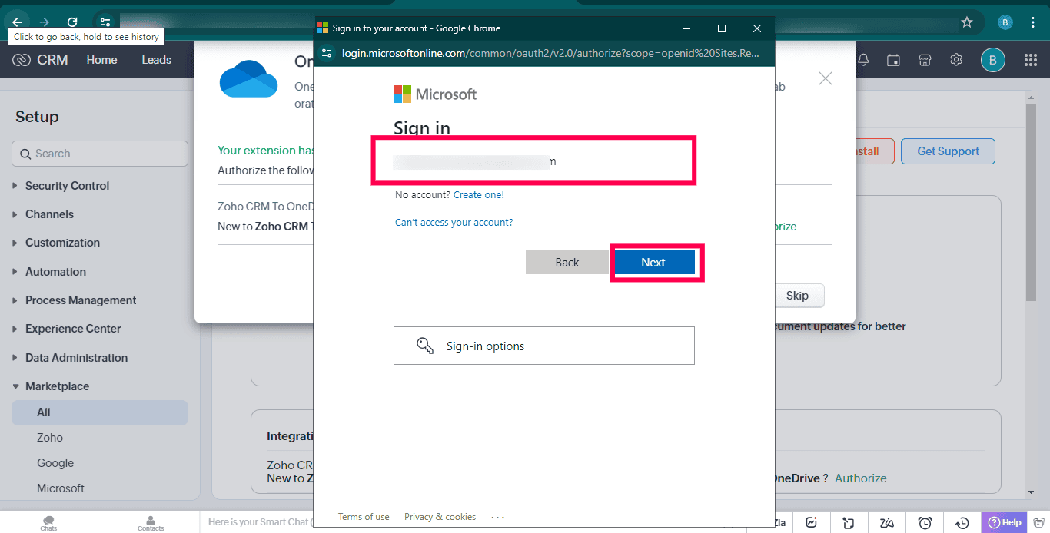Click the Setup Search field
This screenshot has height=533, width=1050.
(x=100, y=154)
